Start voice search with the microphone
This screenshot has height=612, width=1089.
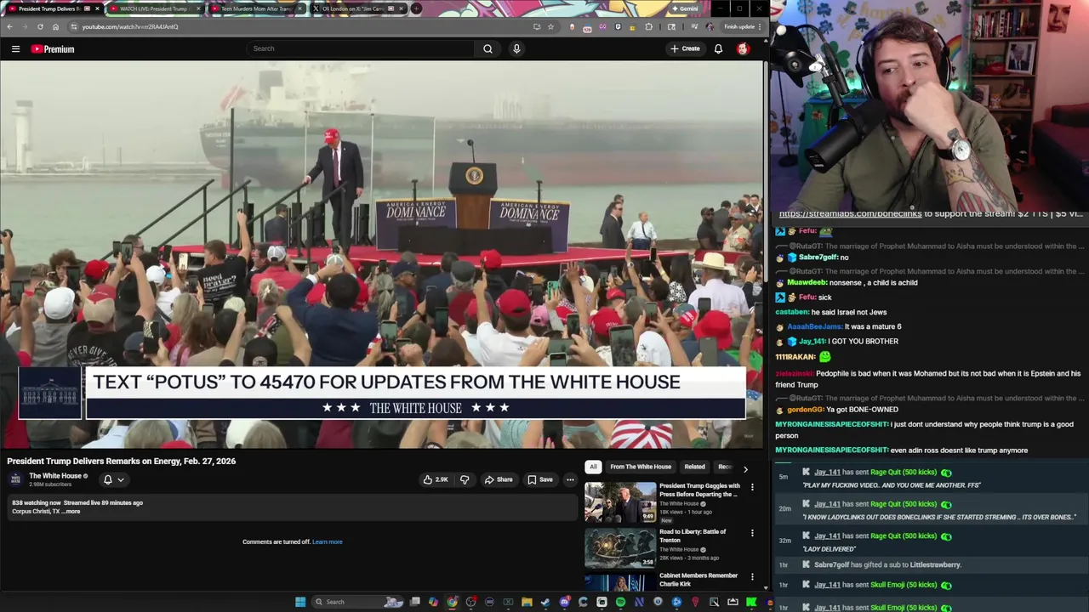516,48
